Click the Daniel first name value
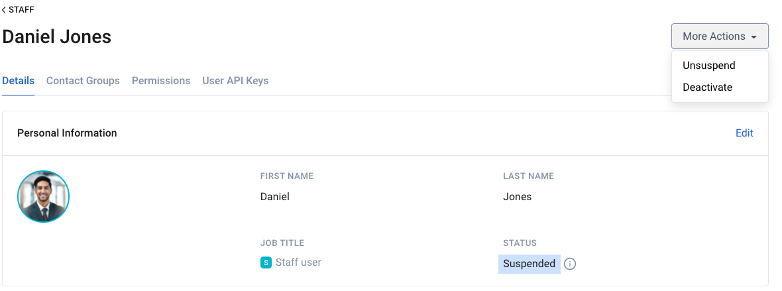 tap(275, 197)
